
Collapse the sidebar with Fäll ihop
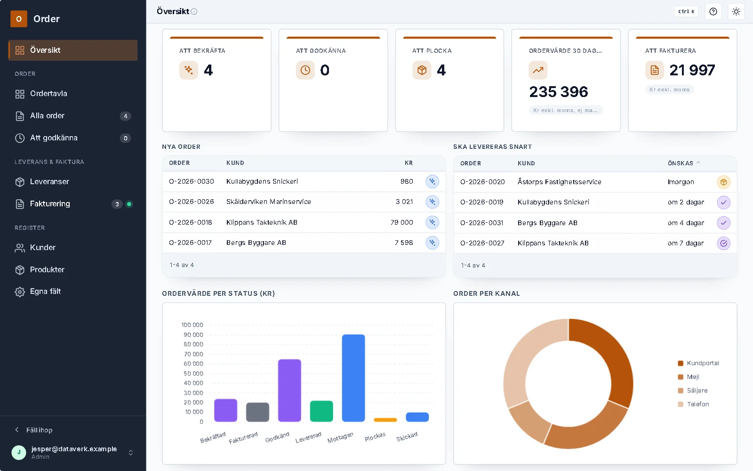pos(34,430)
